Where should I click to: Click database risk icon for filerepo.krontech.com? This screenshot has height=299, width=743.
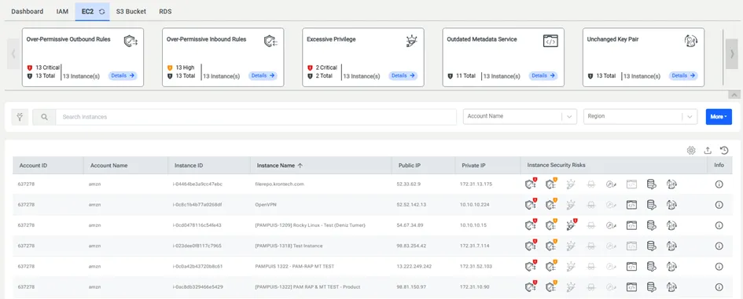[652, 184]
